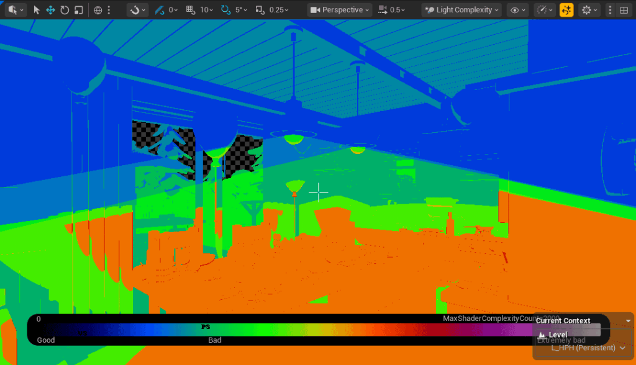636x365 pixels.
Task: Open the viewport settings gear menu
Action: 589,10
